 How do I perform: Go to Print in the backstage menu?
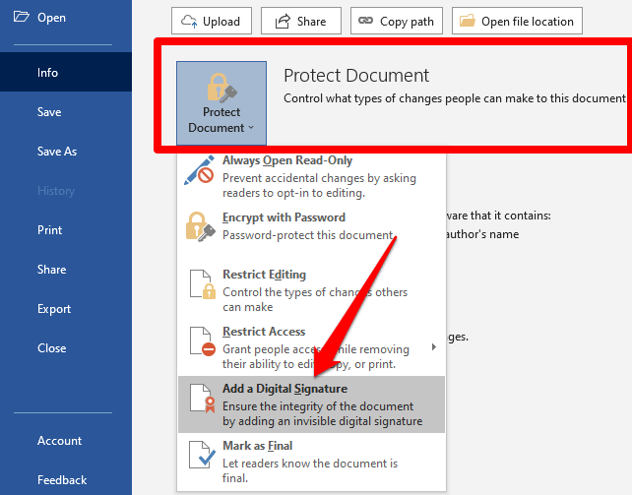pyautogui.click(x=49, y=230)
